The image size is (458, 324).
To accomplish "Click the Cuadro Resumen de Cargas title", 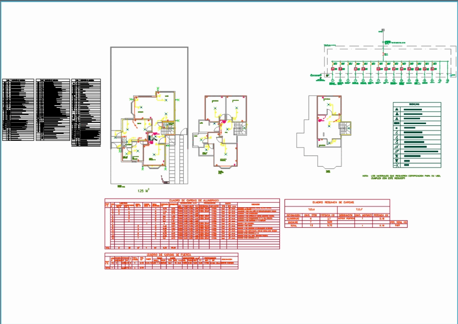I will click(x=337, y=202).
